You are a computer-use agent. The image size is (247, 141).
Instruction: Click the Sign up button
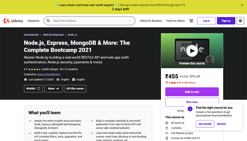[x=226, y=21]
